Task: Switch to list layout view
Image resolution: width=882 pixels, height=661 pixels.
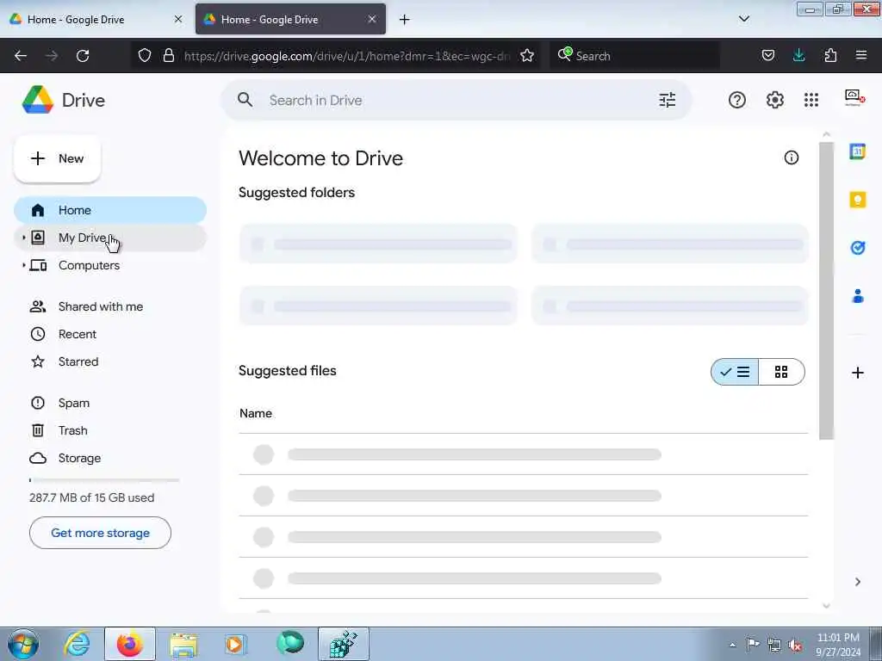Action: 735,372
